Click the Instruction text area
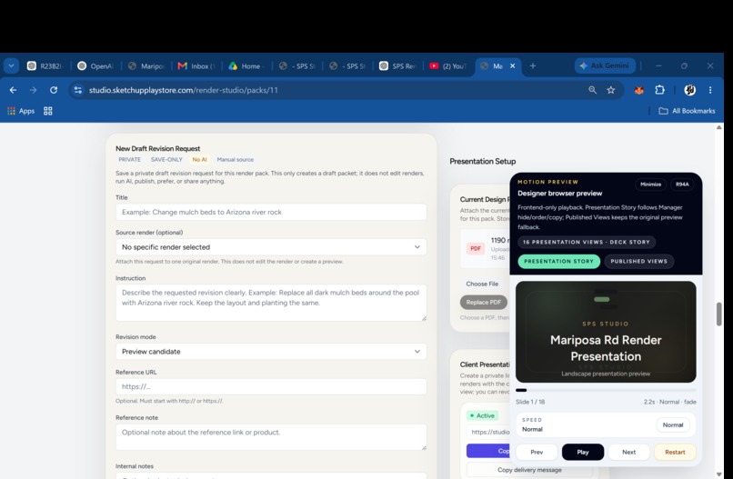This screenshot has width=733, height=479. pyautogui.click(x=271, y=303)
